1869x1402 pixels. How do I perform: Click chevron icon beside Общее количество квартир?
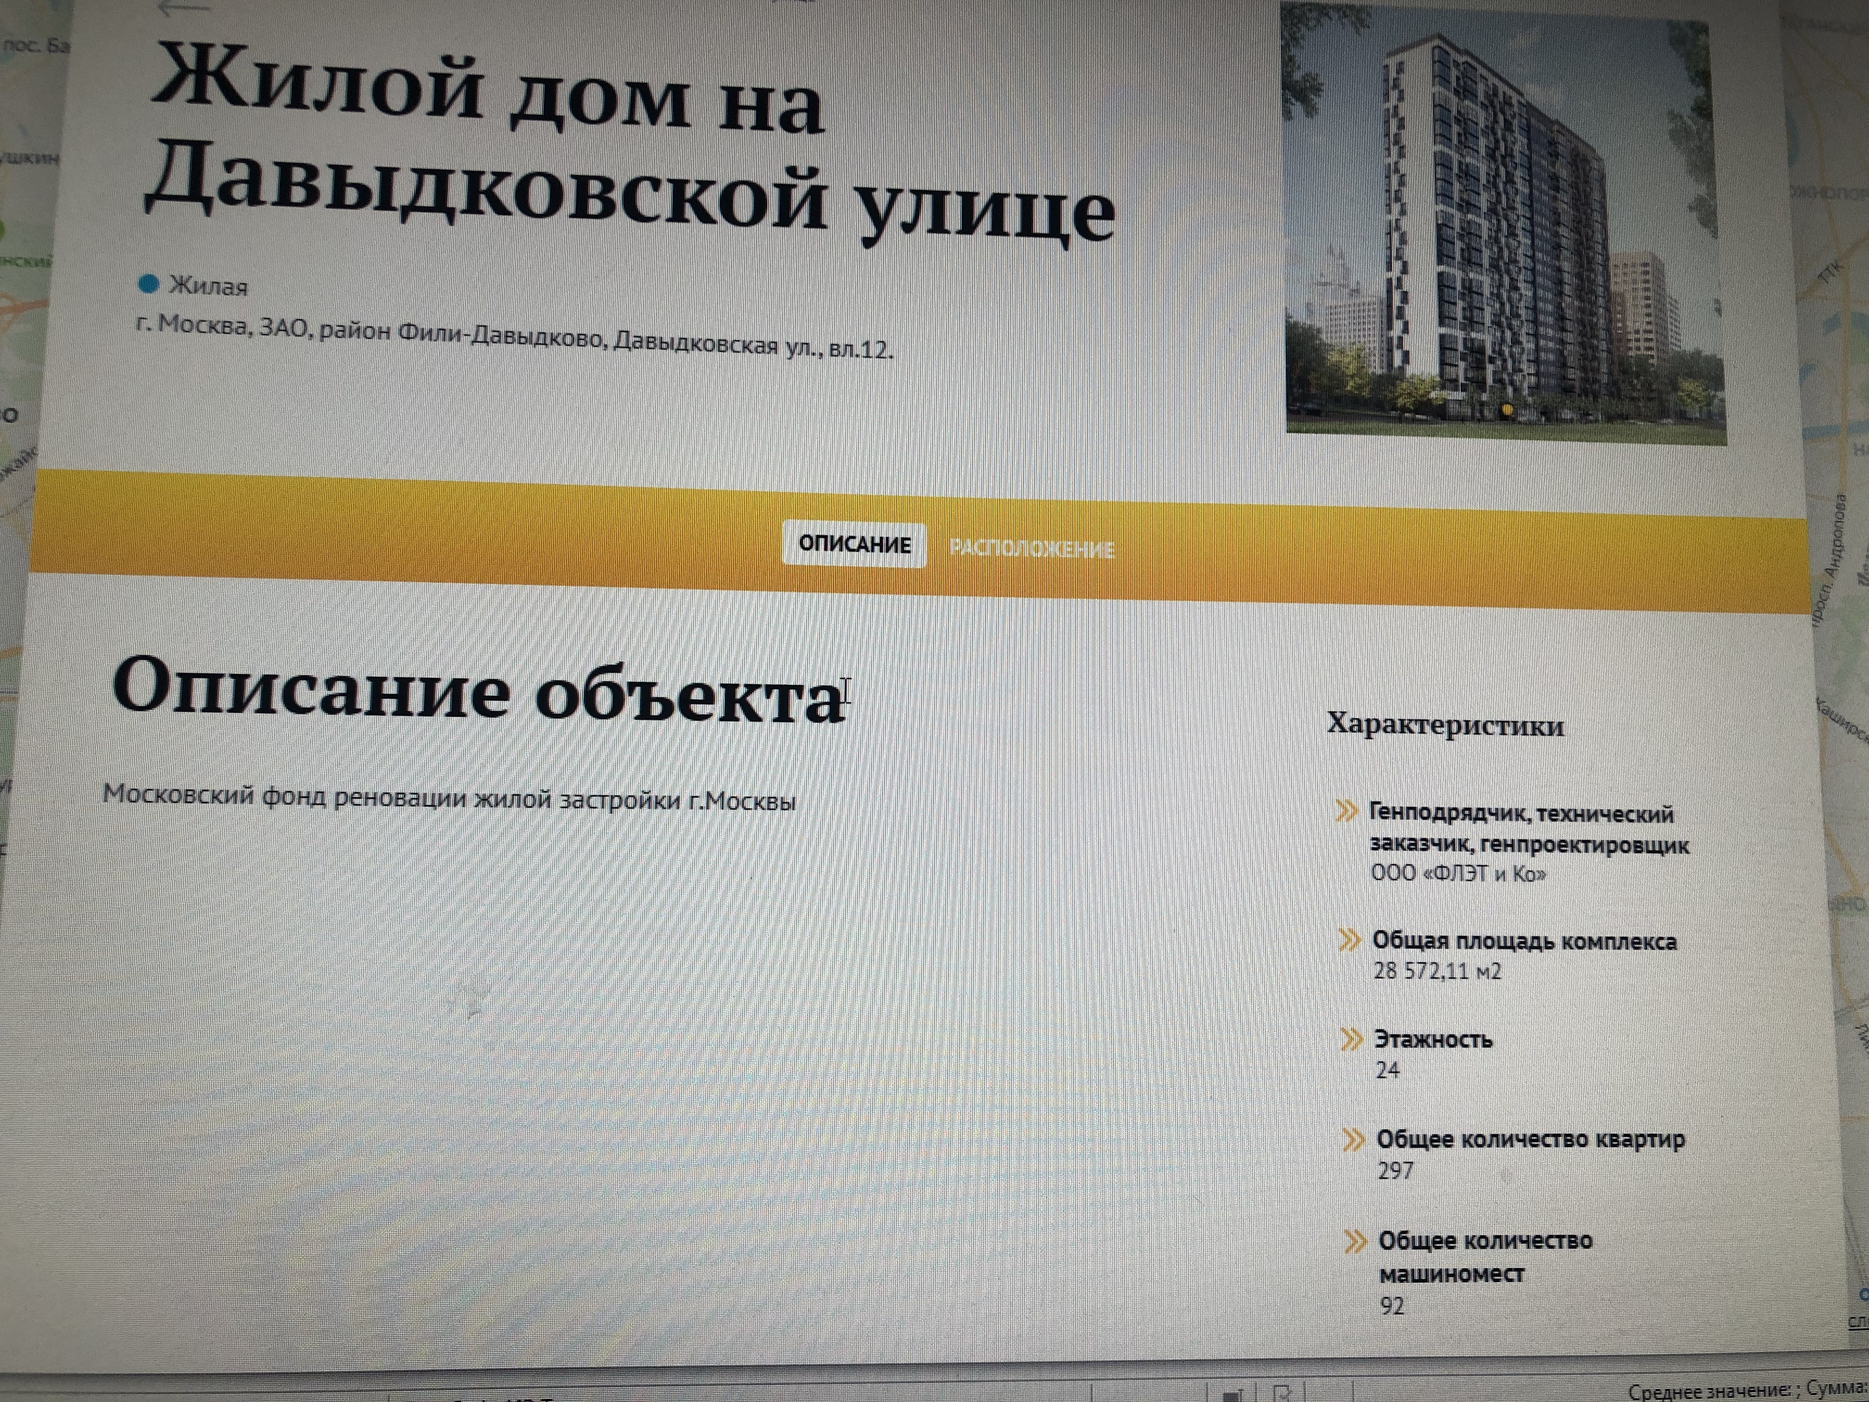[x=1354, y=1139]
